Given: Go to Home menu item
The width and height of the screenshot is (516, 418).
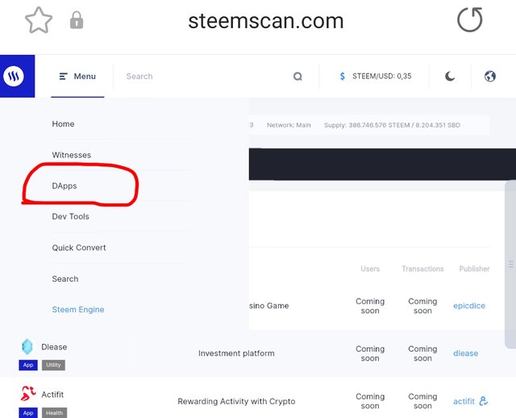Looking at the screenshot, I should pos(63,124).
